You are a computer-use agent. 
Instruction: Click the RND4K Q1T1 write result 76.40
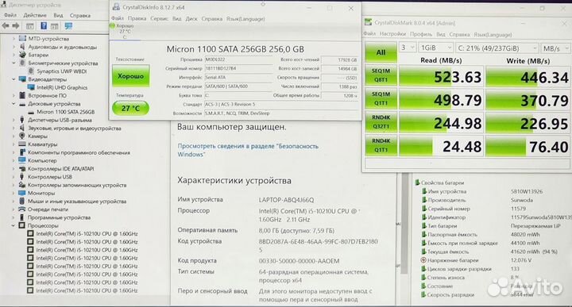tap(528, 147)
